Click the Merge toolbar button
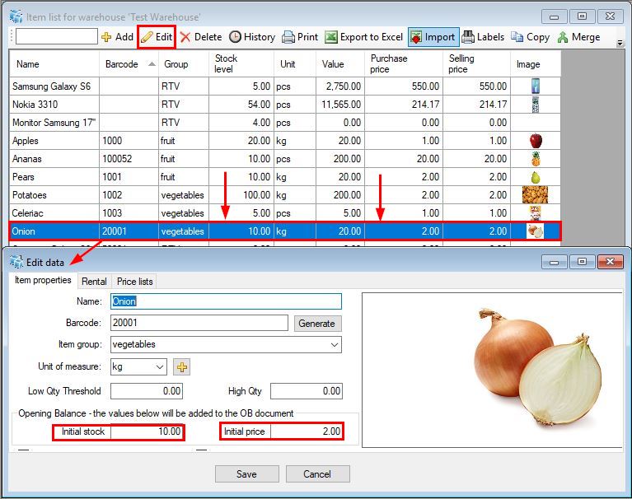The height and width of the screenshot is (499, 632). (578, 37)
